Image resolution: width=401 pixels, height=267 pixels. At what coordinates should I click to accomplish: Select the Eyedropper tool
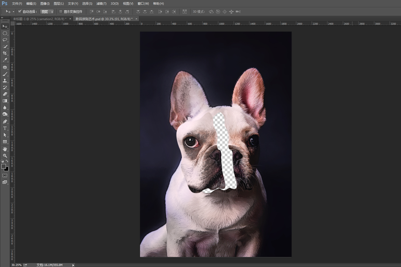[5, 60]
